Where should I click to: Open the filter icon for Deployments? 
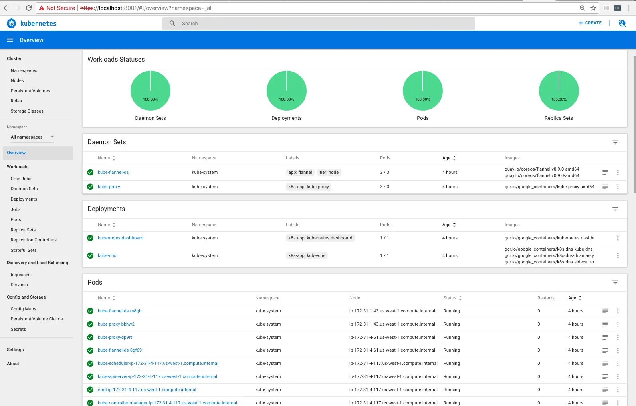click(615, 209)
